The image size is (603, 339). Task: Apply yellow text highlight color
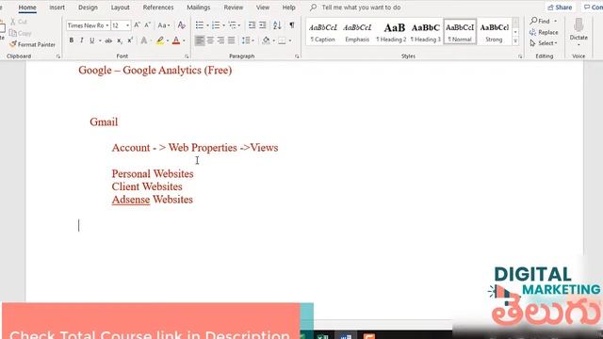pos(160,40)
